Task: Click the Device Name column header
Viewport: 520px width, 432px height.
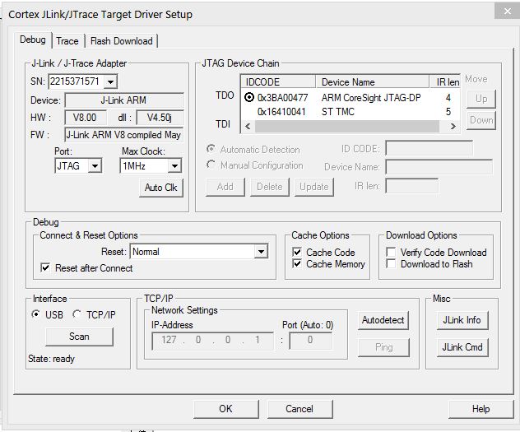Action: point(372,82)
